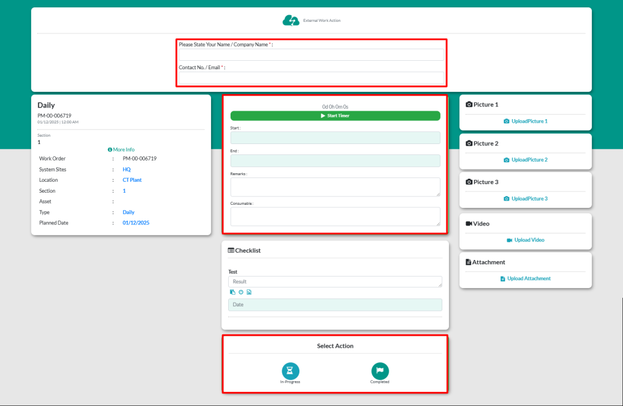Viewport: 623px width, 406px height.
Task: Click UploadPicture 2 link
Action: [526, 160]
